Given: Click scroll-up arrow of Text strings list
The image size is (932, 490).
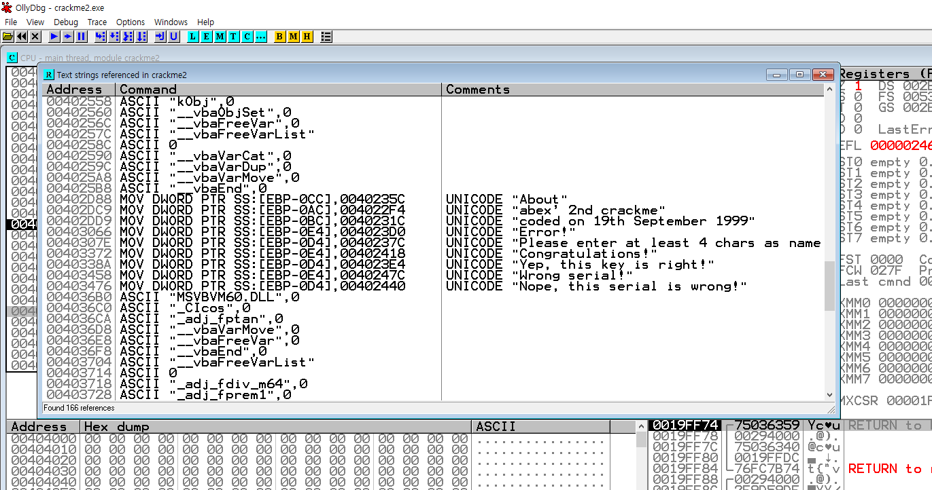Looking at the screenshot, I should point(829,90).
